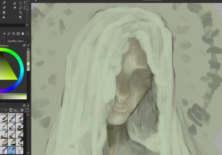
Task: Select the Assistant ruler-triangle tool
Action: click(14, 3)
